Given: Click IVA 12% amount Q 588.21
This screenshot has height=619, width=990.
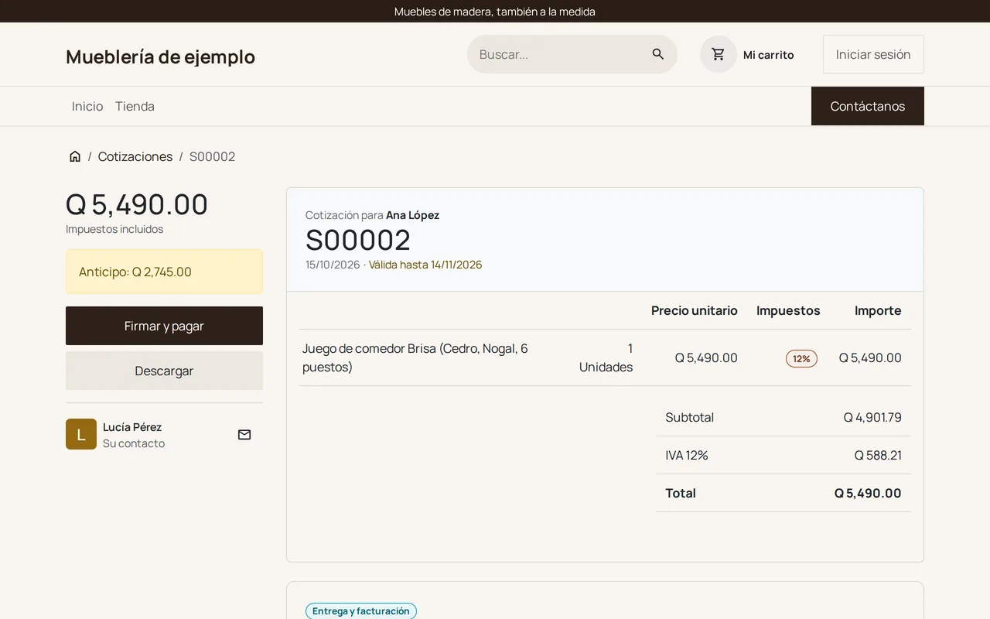Looking at the screenshot, I should (878, 455).
